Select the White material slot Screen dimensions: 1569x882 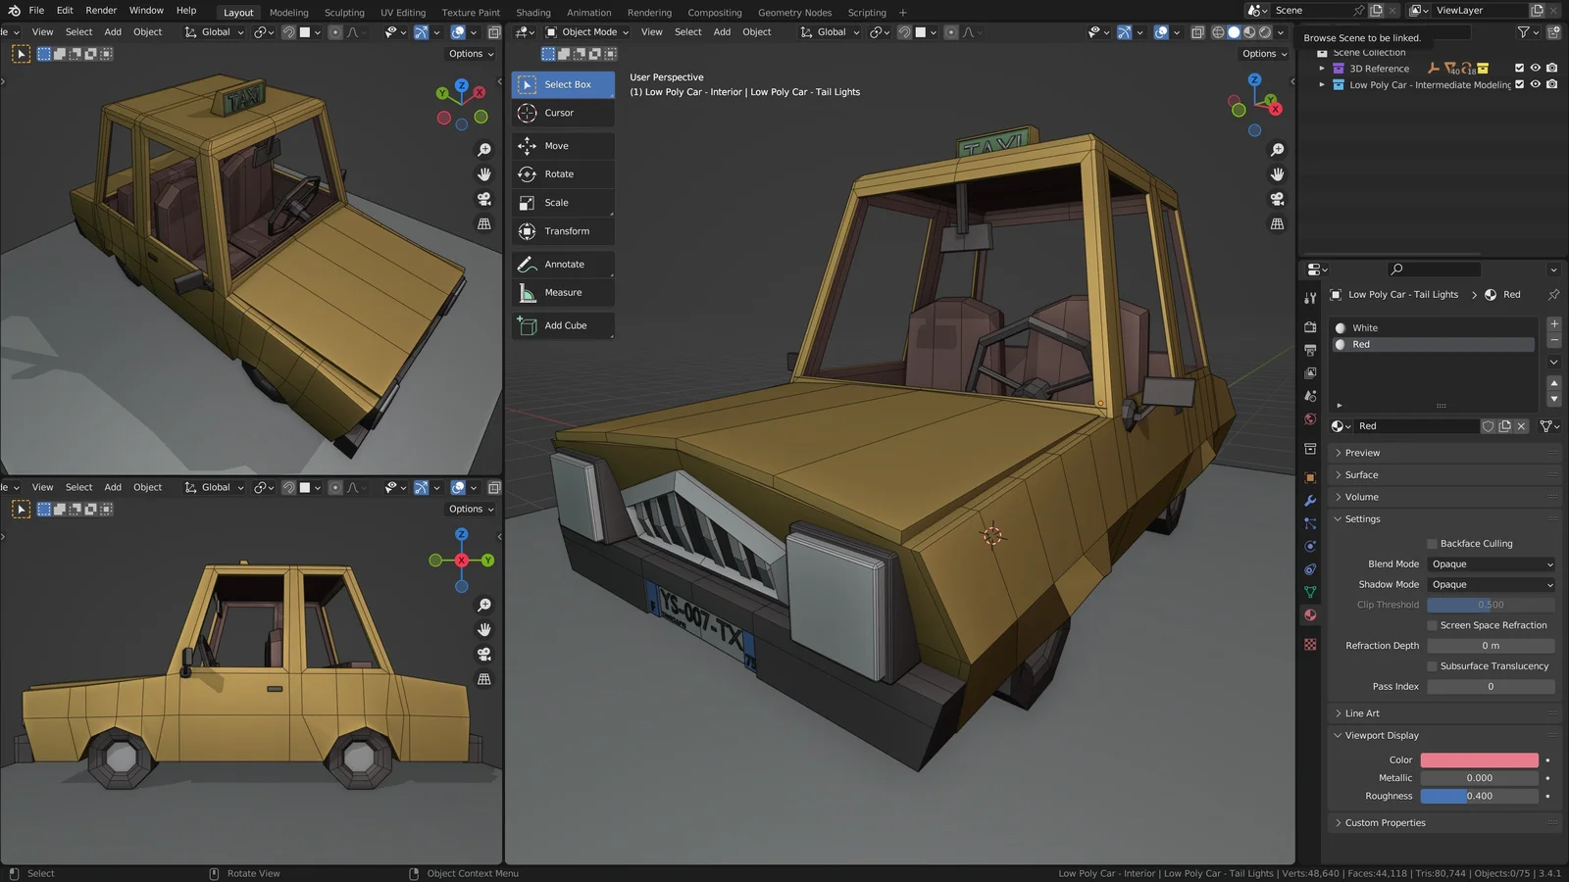tap(1365, 328)
